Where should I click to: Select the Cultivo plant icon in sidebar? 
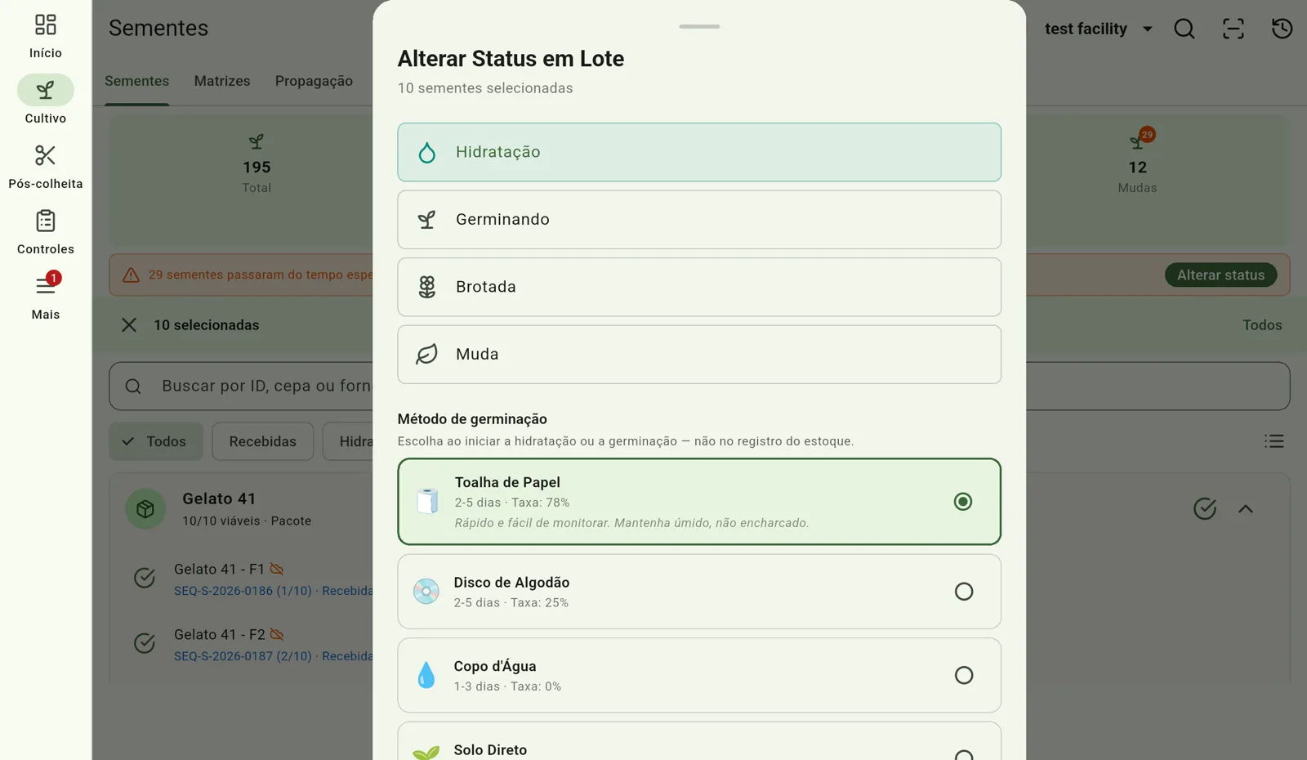pos(46,90)
